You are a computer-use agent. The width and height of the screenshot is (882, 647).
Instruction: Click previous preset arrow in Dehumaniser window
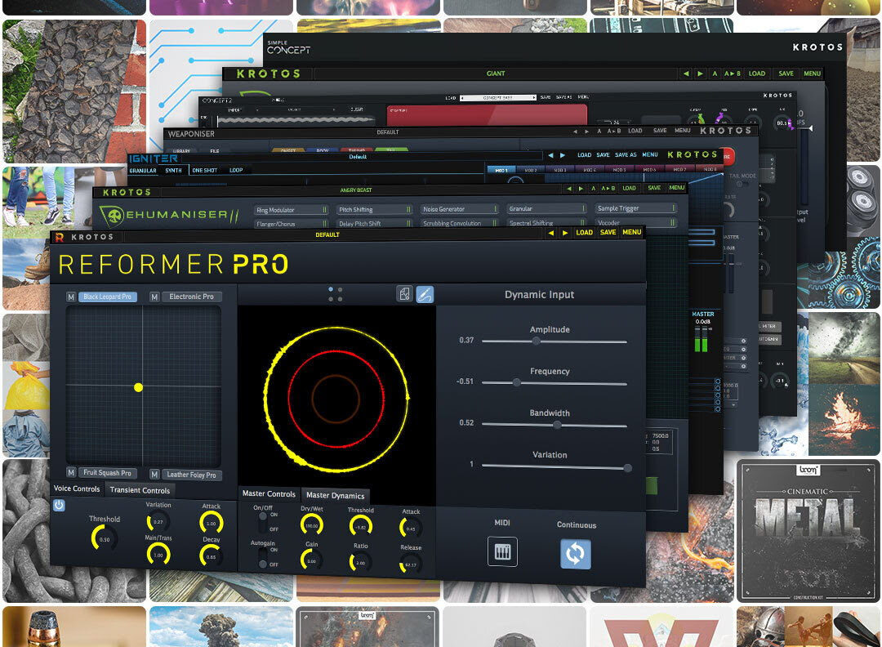click(x=568, y=189)
